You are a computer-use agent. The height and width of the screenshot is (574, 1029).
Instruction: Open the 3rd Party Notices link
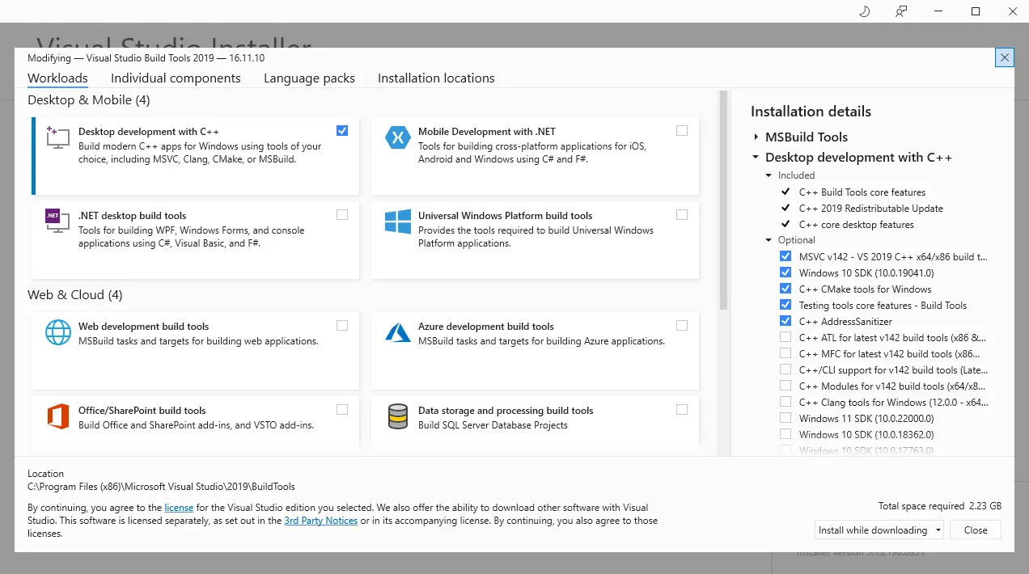point(320,520)
